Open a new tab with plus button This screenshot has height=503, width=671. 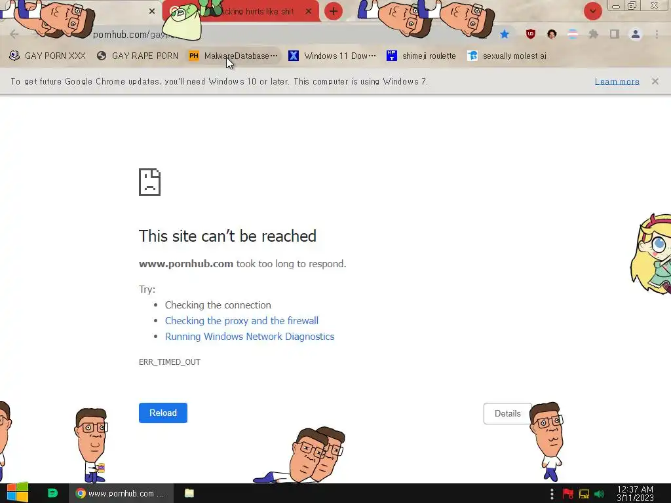pos(334,11)
